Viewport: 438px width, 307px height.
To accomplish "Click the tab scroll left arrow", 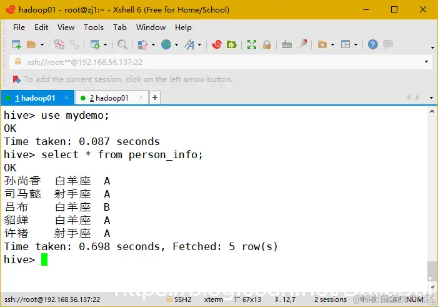I will (409, 98).
